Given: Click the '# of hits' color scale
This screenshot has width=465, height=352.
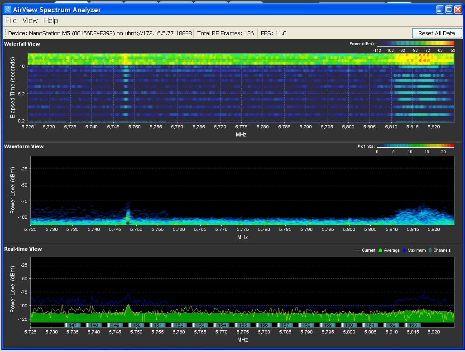Looking at the screenshot, I should click(x=415, y=146).
